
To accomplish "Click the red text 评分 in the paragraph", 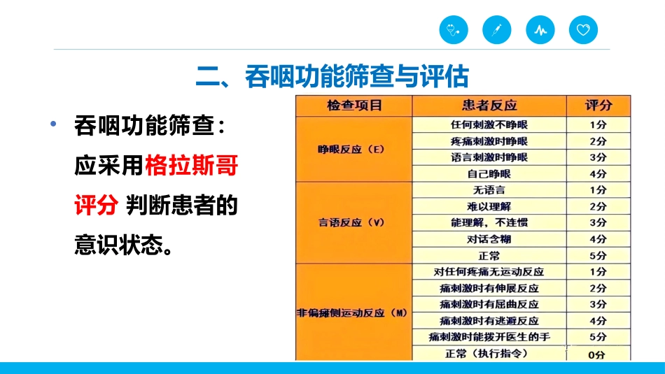I will click(x=97, y=205).
